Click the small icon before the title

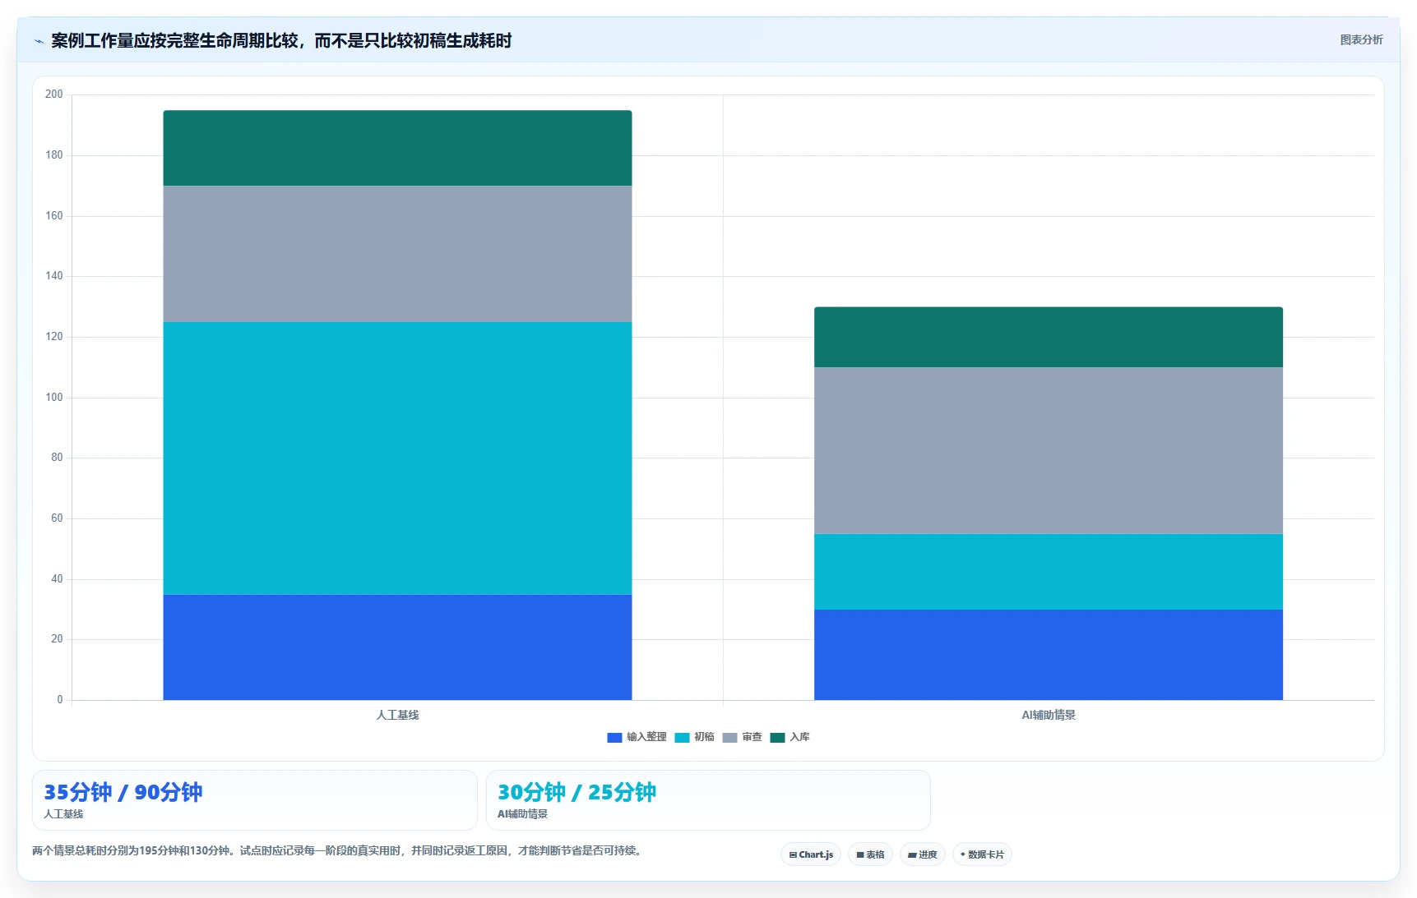[x=39, y=41]
